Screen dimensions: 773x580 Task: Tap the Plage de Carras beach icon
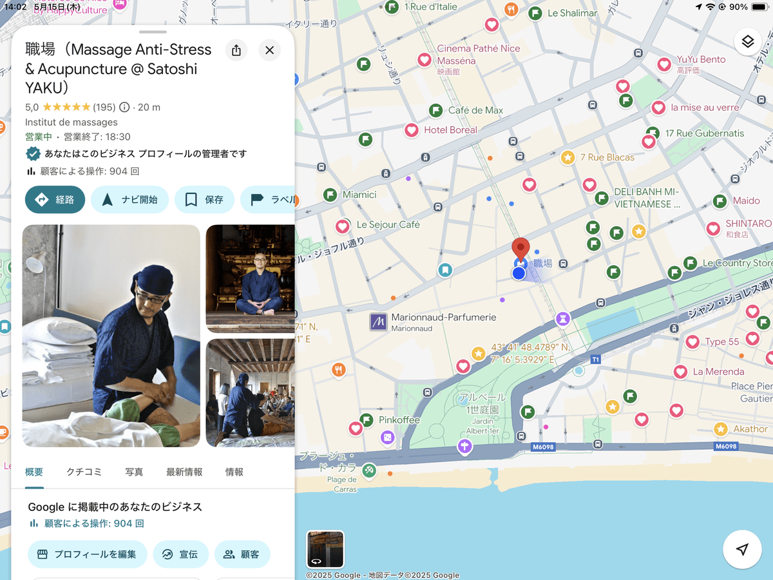click(x=368, y=470)
